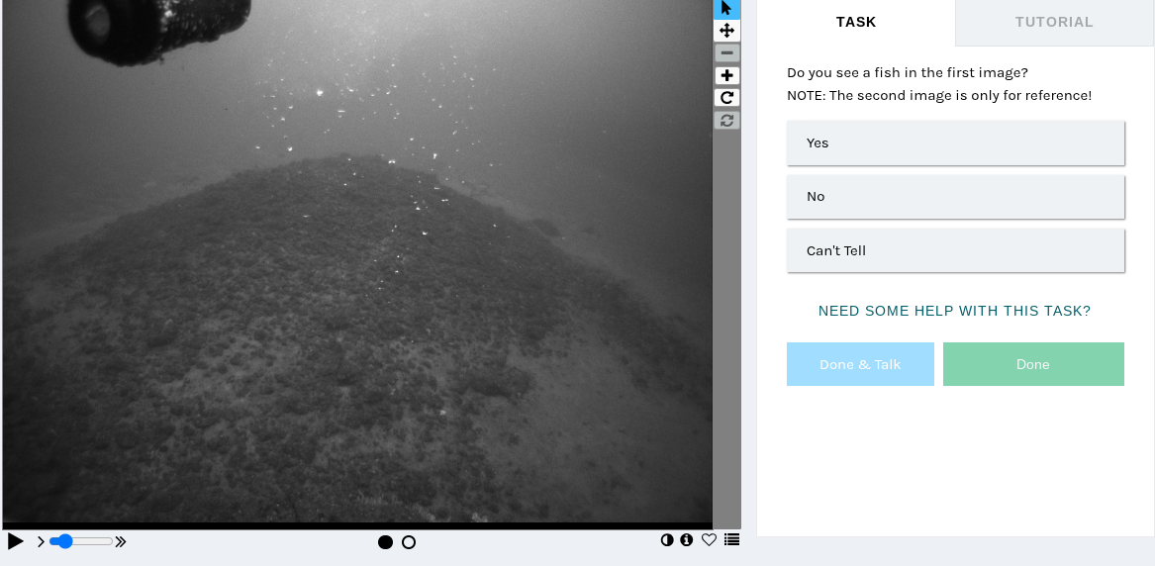Choose the Can't Tell answer
Image resolution: width=1155 pixels, height=566 pixels.
(x=955, y=250)
